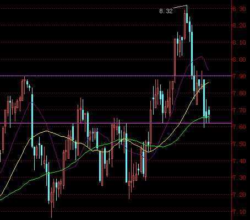The image size is (250, 220).
Task: Click the 8.10 price axis label
Action: pyautogui.click(x=240, y=42)
